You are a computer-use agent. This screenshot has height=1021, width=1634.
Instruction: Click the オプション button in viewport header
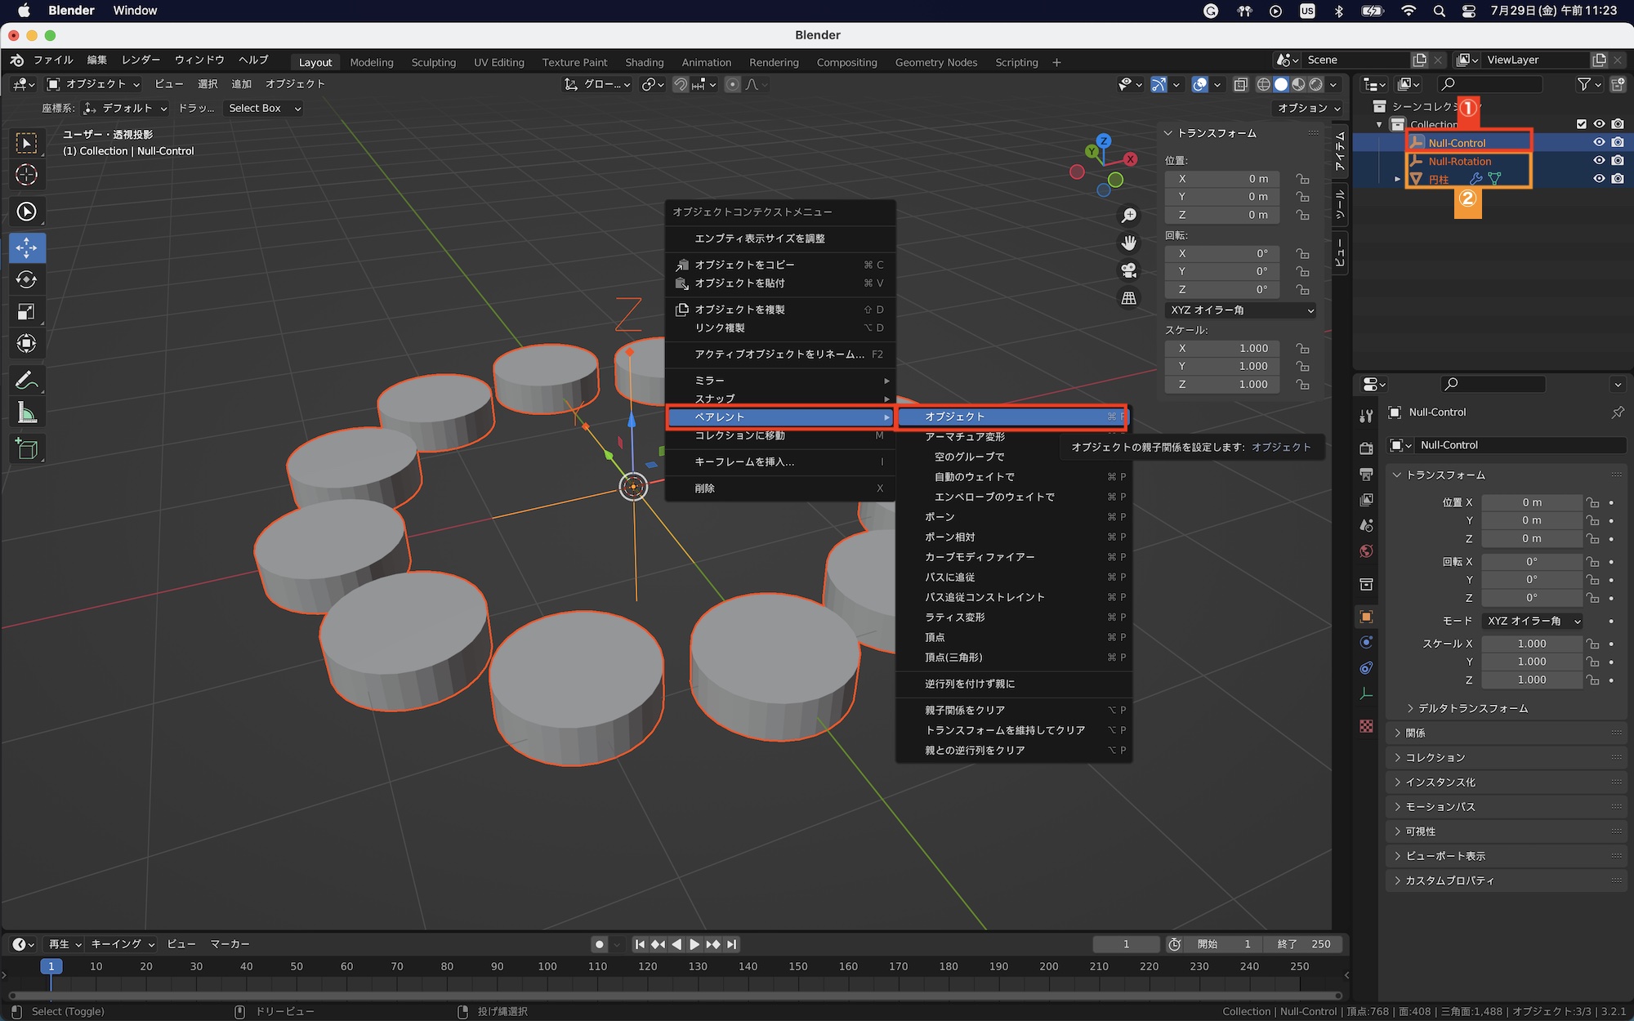[1308, 108]
